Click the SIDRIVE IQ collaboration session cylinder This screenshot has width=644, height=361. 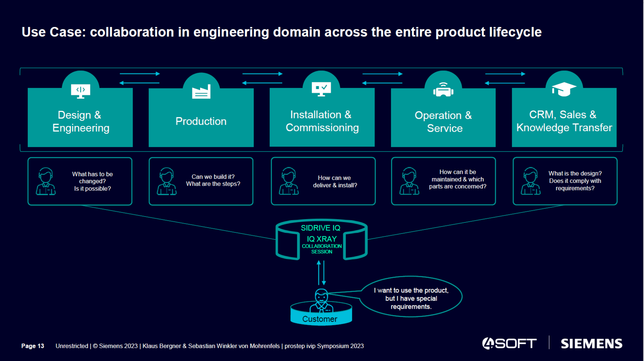click(x=321, y=239)
